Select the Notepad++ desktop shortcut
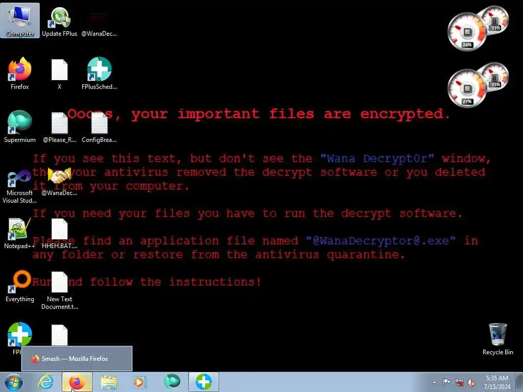The width and height of the screenshot is (523, 392). click(x=20, y=233)
